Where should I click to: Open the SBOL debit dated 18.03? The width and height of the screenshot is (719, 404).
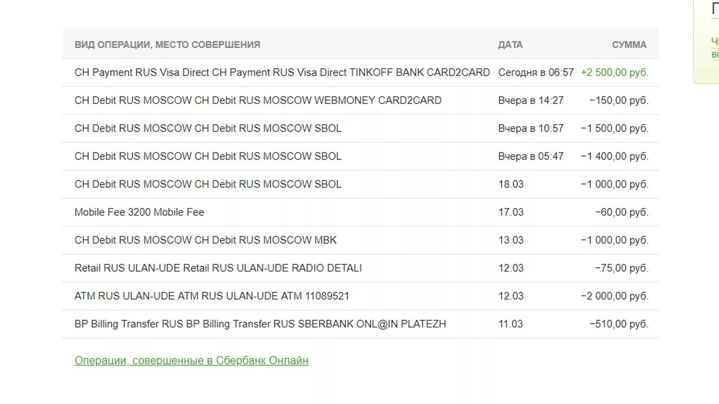(208, 184)
